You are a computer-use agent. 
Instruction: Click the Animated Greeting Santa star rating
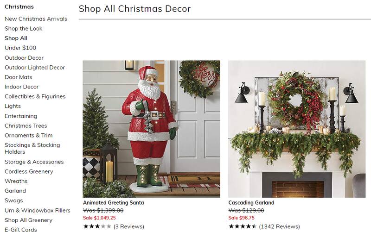97,226
